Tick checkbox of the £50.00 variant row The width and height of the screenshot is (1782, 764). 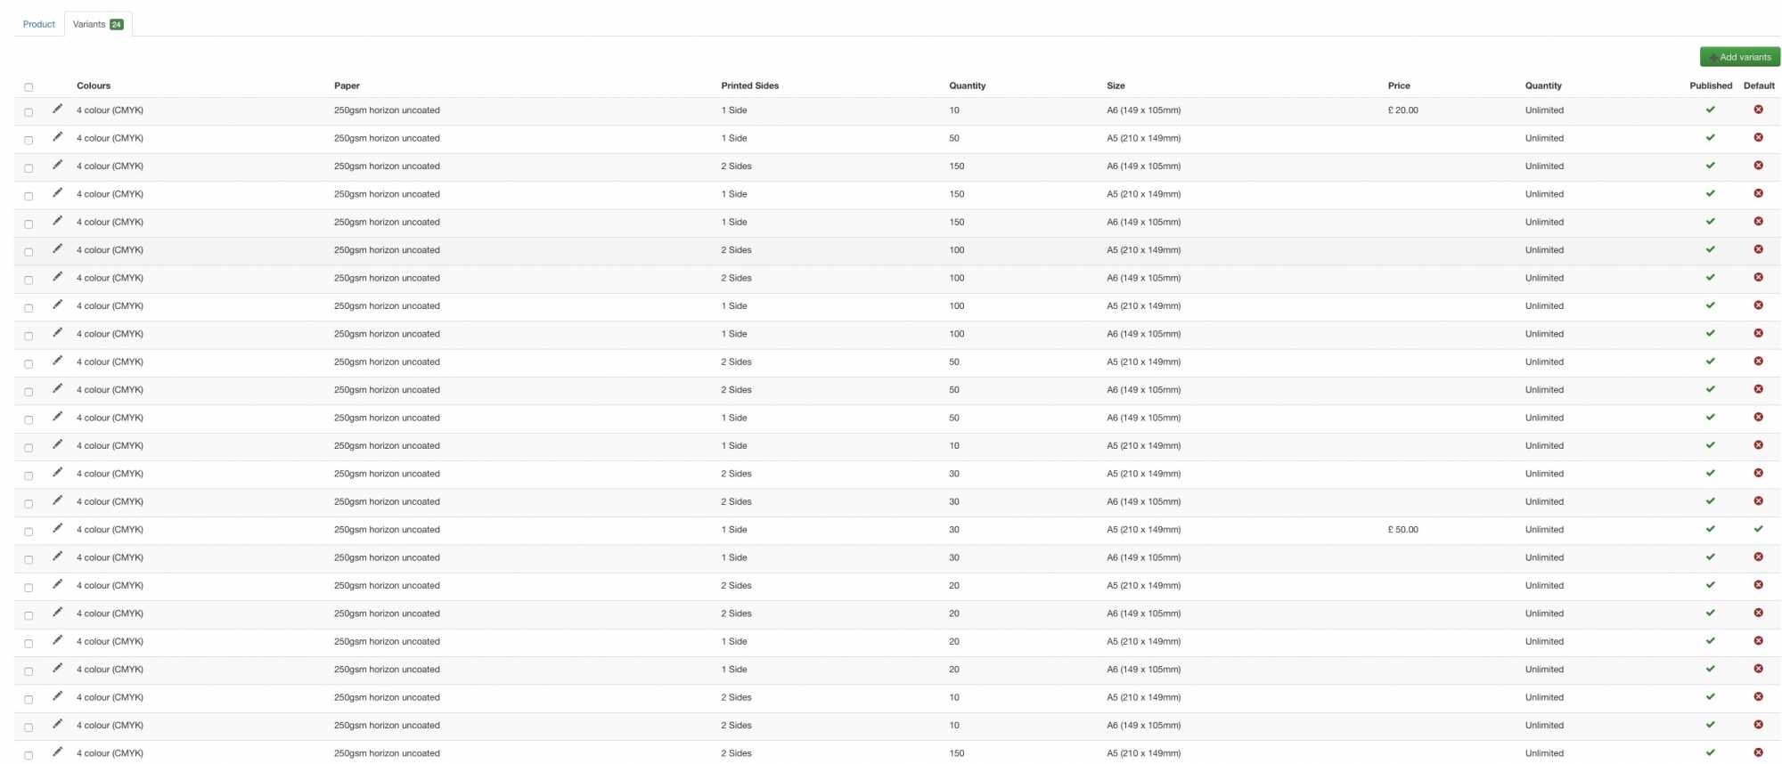tap(29, 532)
